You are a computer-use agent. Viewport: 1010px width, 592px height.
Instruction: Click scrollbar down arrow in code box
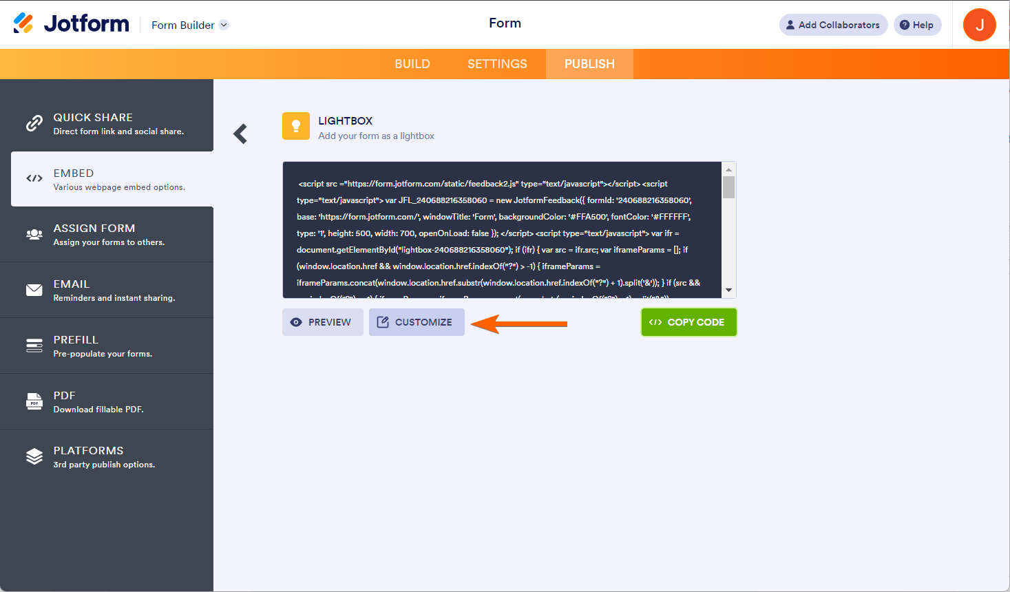coord(728,290)
